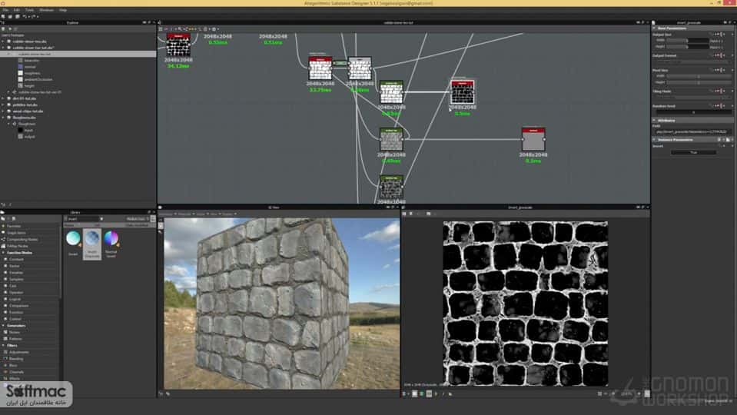The image size is (737, 415).
Task: Open the Windows menu
Action: (47, 10)
